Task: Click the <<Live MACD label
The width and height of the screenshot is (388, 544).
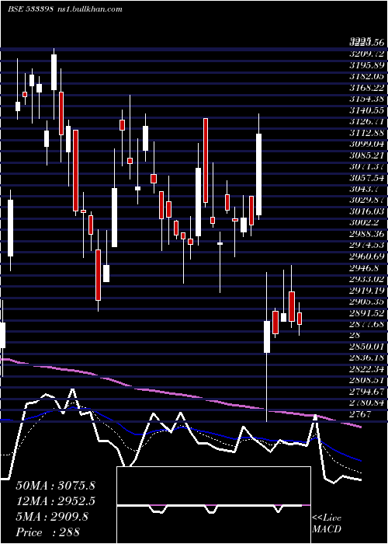Action: 327,523
